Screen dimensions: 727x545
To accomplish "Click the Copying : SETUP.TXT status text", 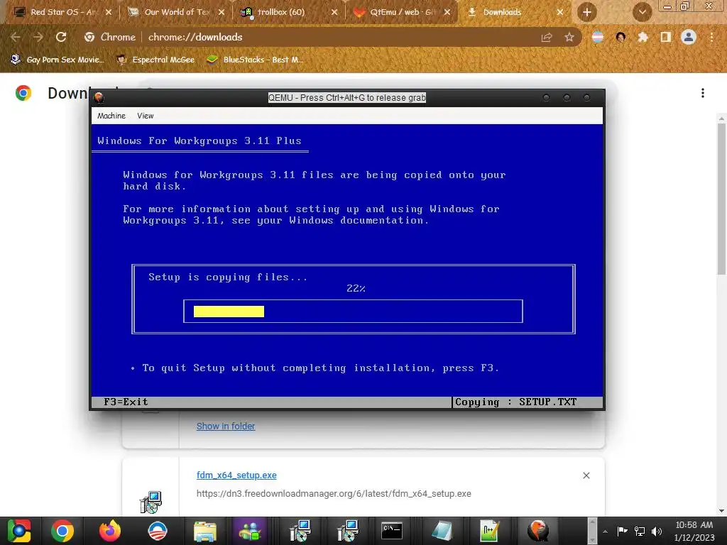I will tap(515, 402).
